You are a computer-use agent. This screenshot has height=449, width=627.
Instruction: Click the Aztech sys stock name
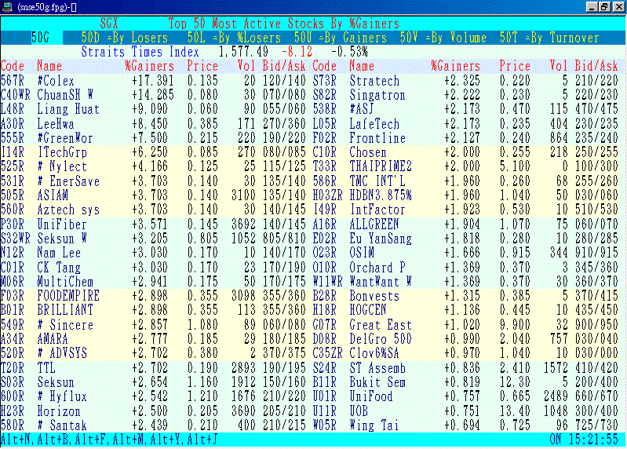click(x=68, y=210)
